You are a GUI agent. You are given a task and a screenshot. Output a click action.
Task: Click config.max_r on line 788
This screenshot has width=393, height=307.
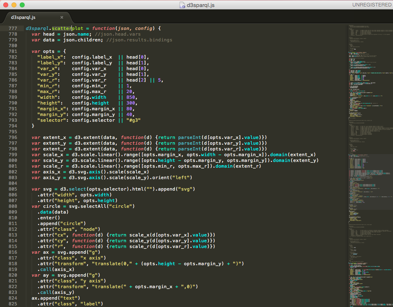[89, 91]
